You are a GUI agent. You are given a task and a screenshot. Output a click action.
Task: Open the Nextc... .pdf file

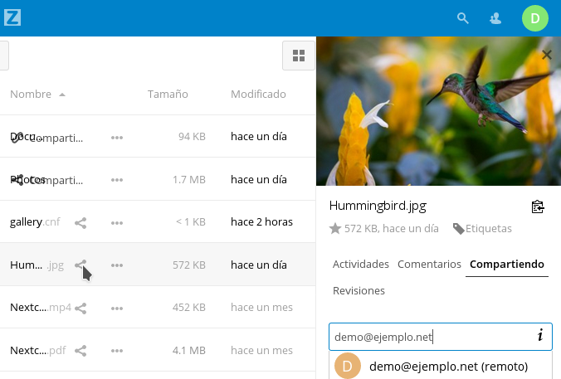coord(38,351)
